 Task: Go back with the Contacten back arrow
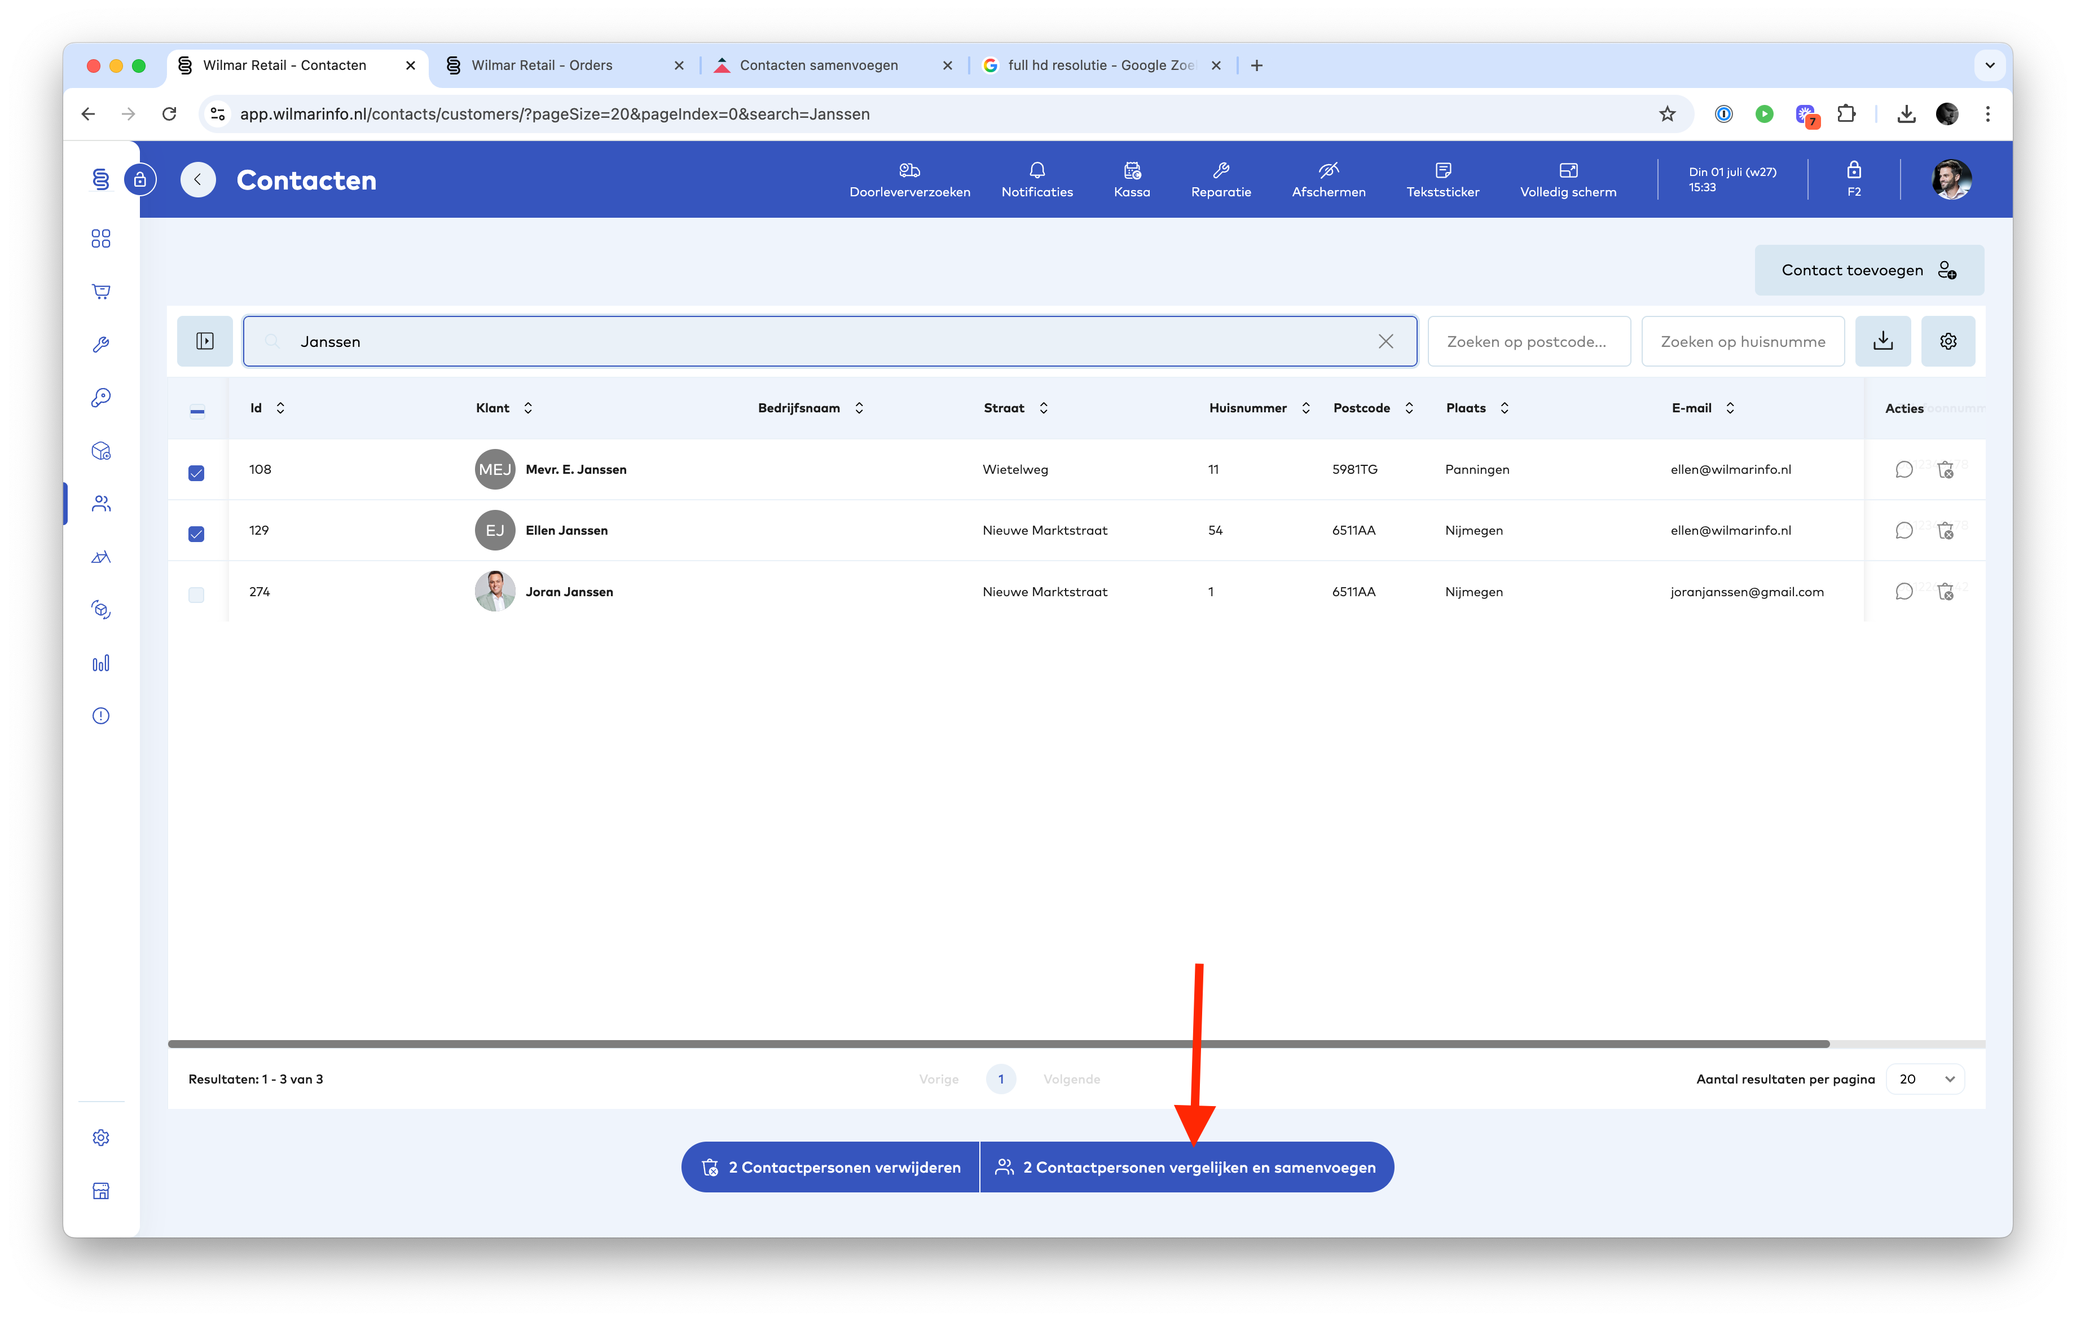pyautogui.click(x=198, y=179)
